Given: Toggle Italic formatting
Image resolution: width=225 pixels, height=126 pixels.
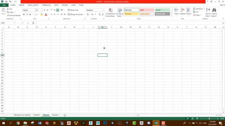Looking at the screenshot, I should tap(27, 14).
